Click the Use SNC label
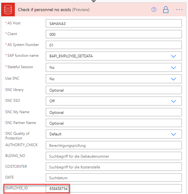The image size is (188, 194). tap(12, 78)
